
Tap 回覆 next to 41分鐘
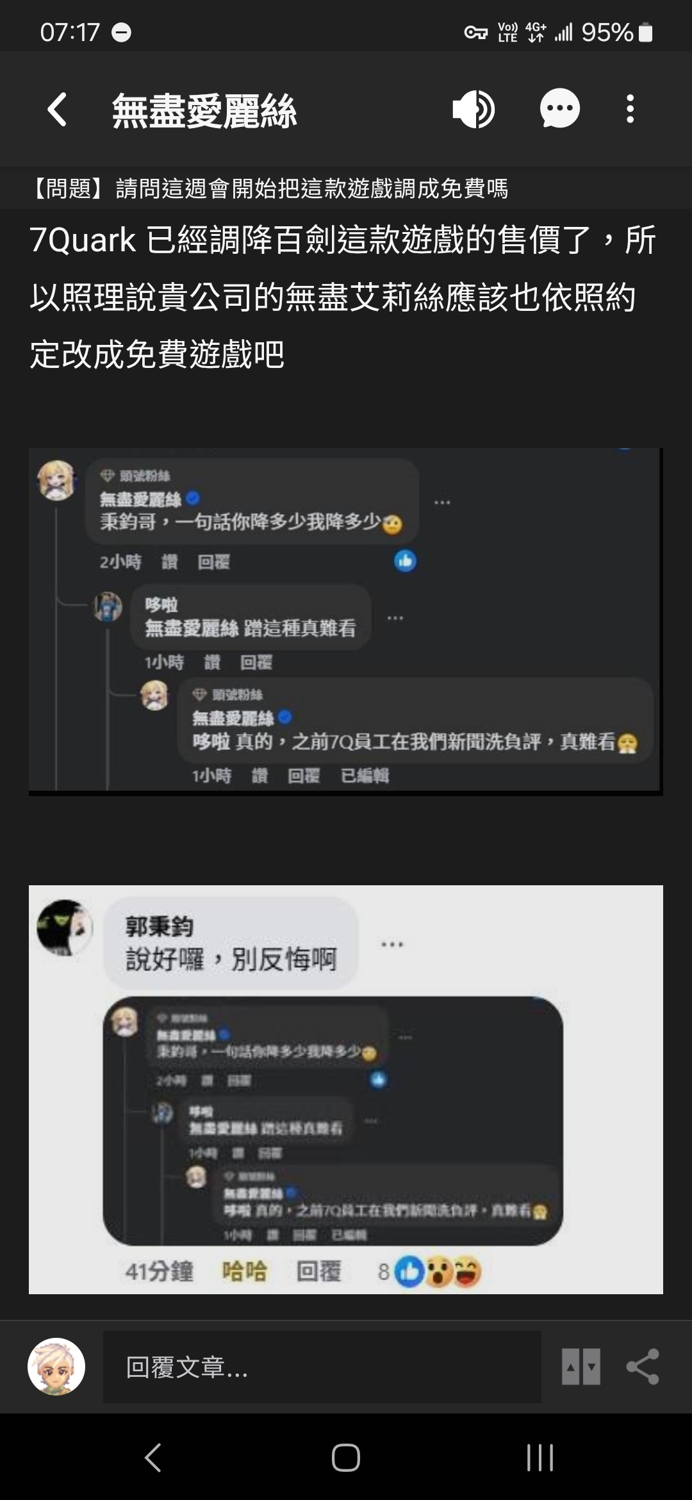(x=318, y=1271)
